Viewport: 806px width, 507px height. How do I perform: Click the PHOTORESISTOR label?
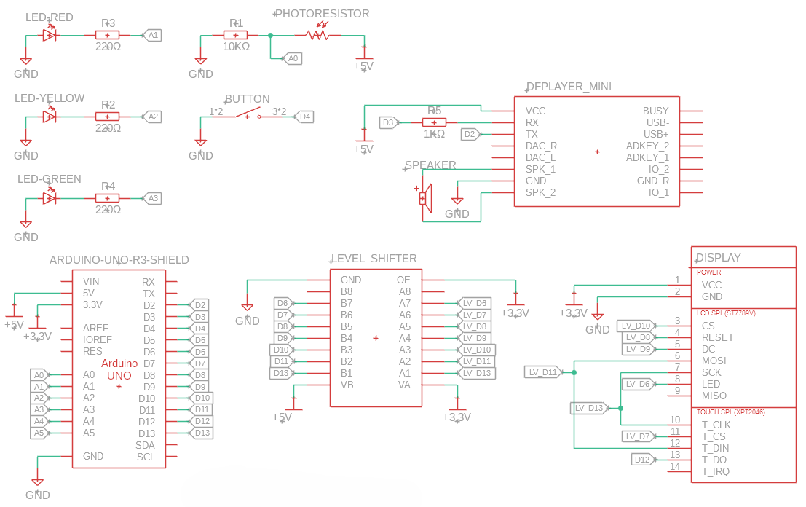[x=322, y=14]
